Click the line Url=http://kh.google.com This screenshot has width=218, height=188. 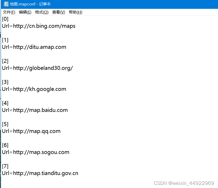coord(34,89)
